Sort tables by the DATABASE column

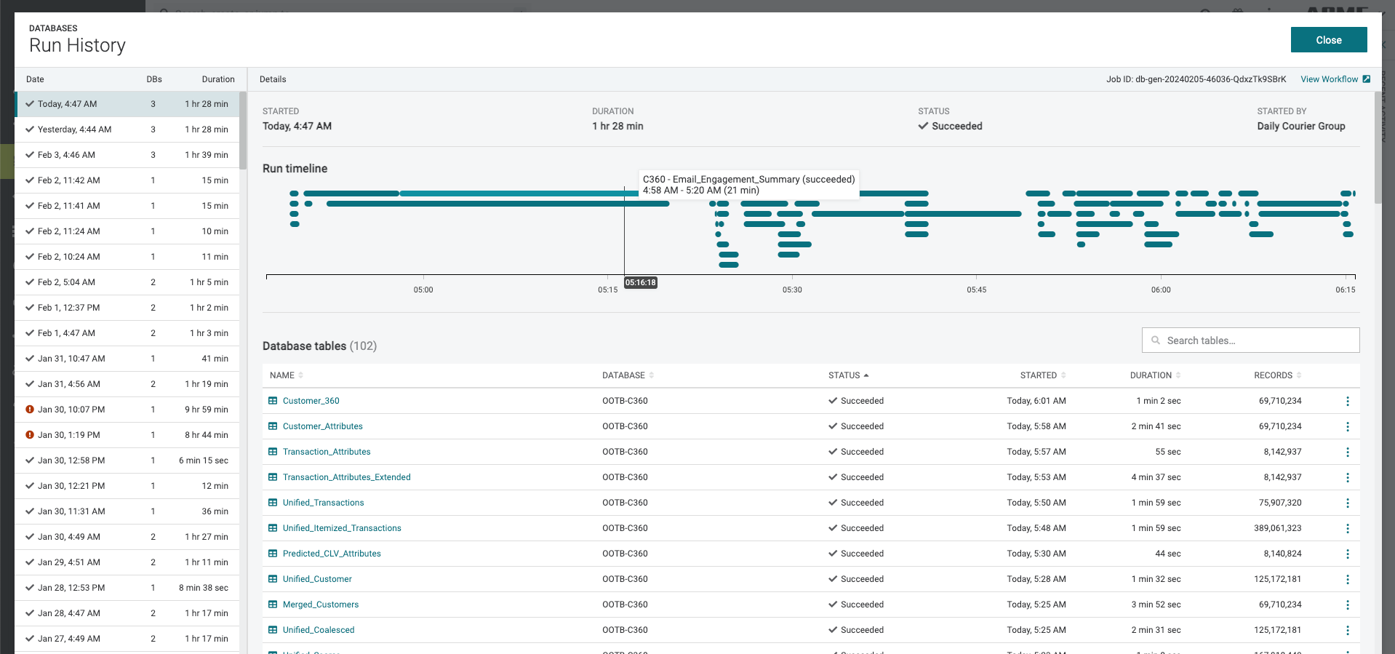click(628, 375)
